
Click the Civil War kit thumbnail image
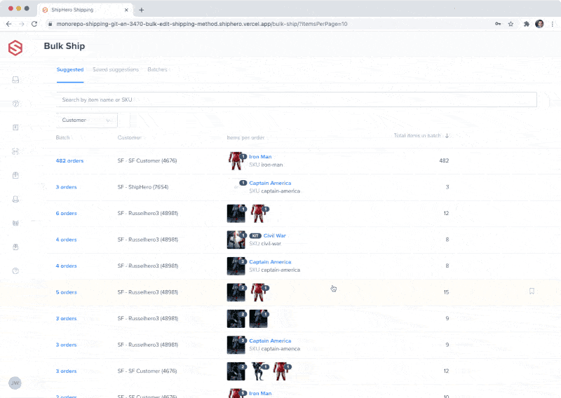tap(236, 240)
